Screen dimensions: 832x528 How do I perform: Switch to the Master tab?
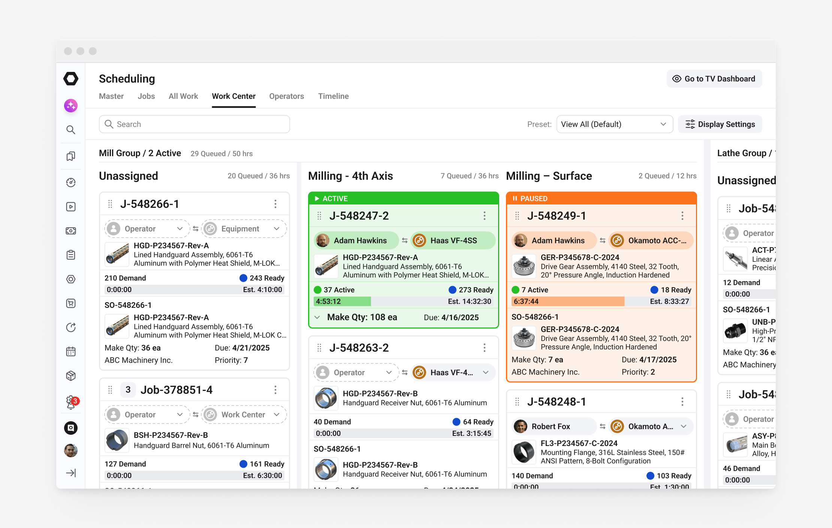tap(111, 96)
